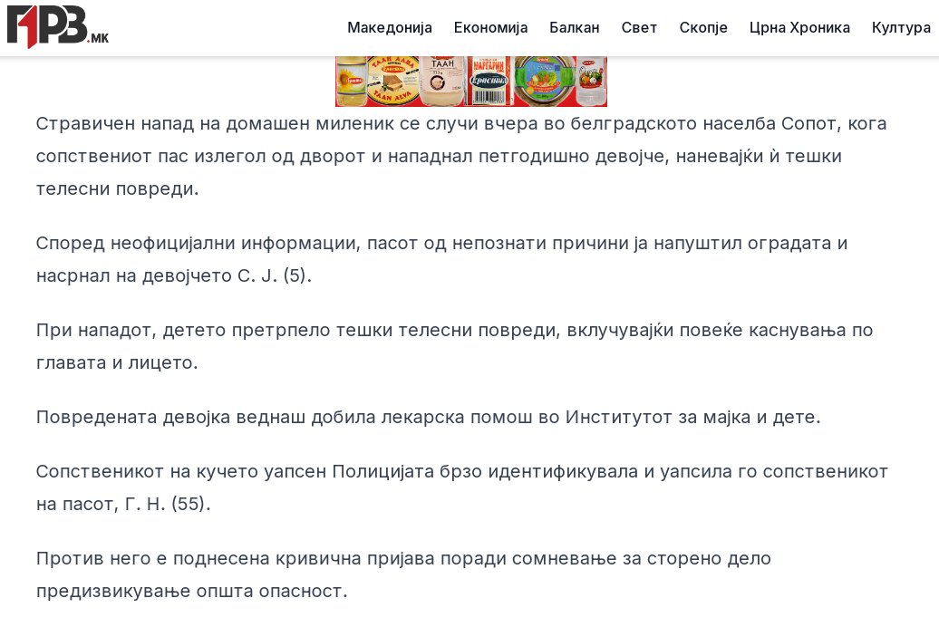Open the Македонија menu section
This screenshot has width=939, height=627.
pyautogui.click(x=389, y=27)
